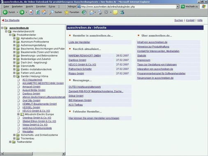Click the Farben und Lacke folder icon
The image size is (208, 156).
[x=18, y=73]
